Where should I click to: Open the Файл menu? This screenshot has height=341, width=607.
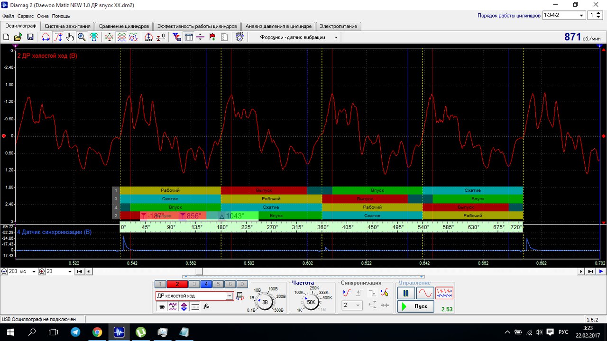tap(8, 16)
